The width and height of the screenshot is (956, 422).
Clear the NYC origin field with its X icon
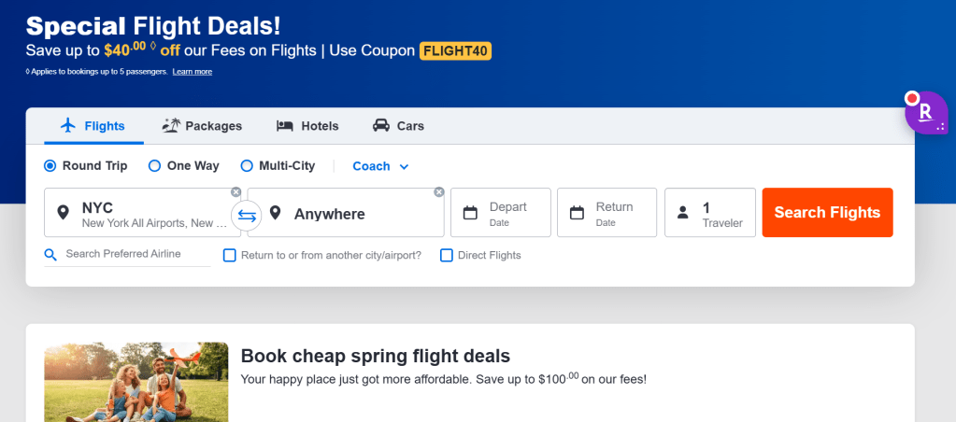(x=236, y=192)
